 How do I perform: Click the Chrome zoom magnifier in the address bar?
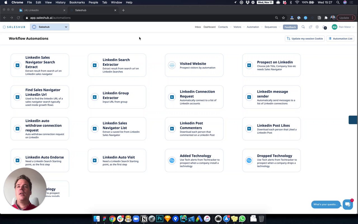[277, 18]
